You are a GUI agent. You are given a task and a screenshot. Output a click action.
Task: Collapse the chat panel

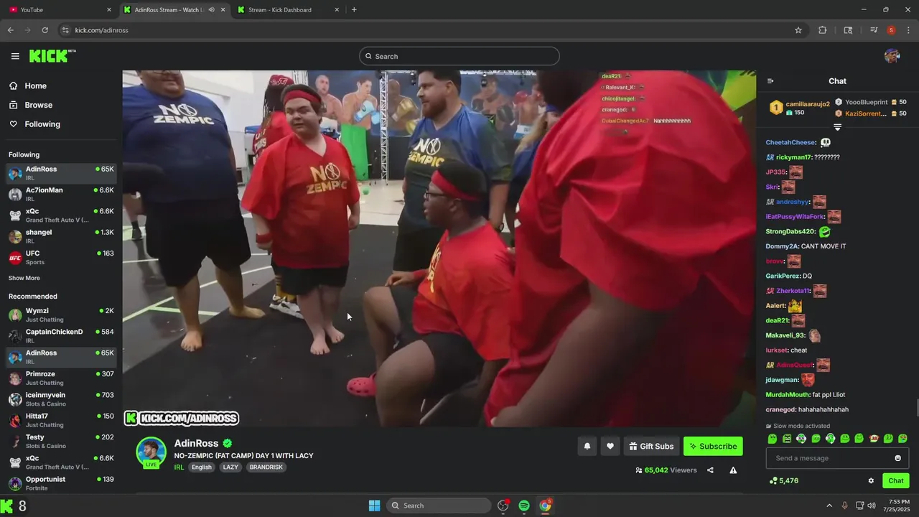770,81
